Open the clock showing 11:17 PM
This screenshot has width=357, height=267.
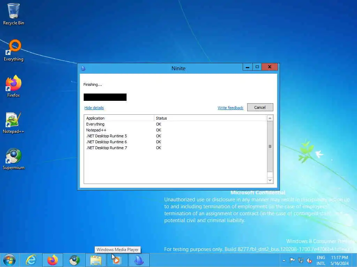(x=340, y=260)
